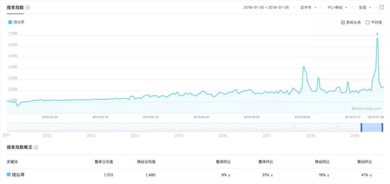Open the 近半年 time range dropdown
The height and width of the screenshot is (184, 390).
308,7
